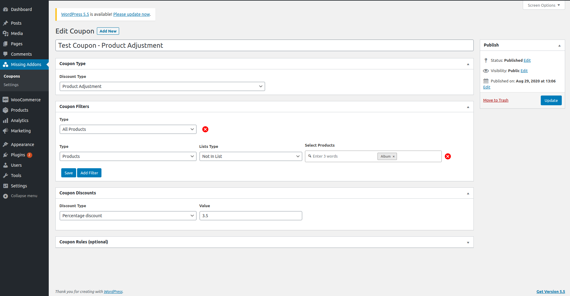Click the Please update now link
This screenshot has height=296, width=570.
(x=132, y=14)
